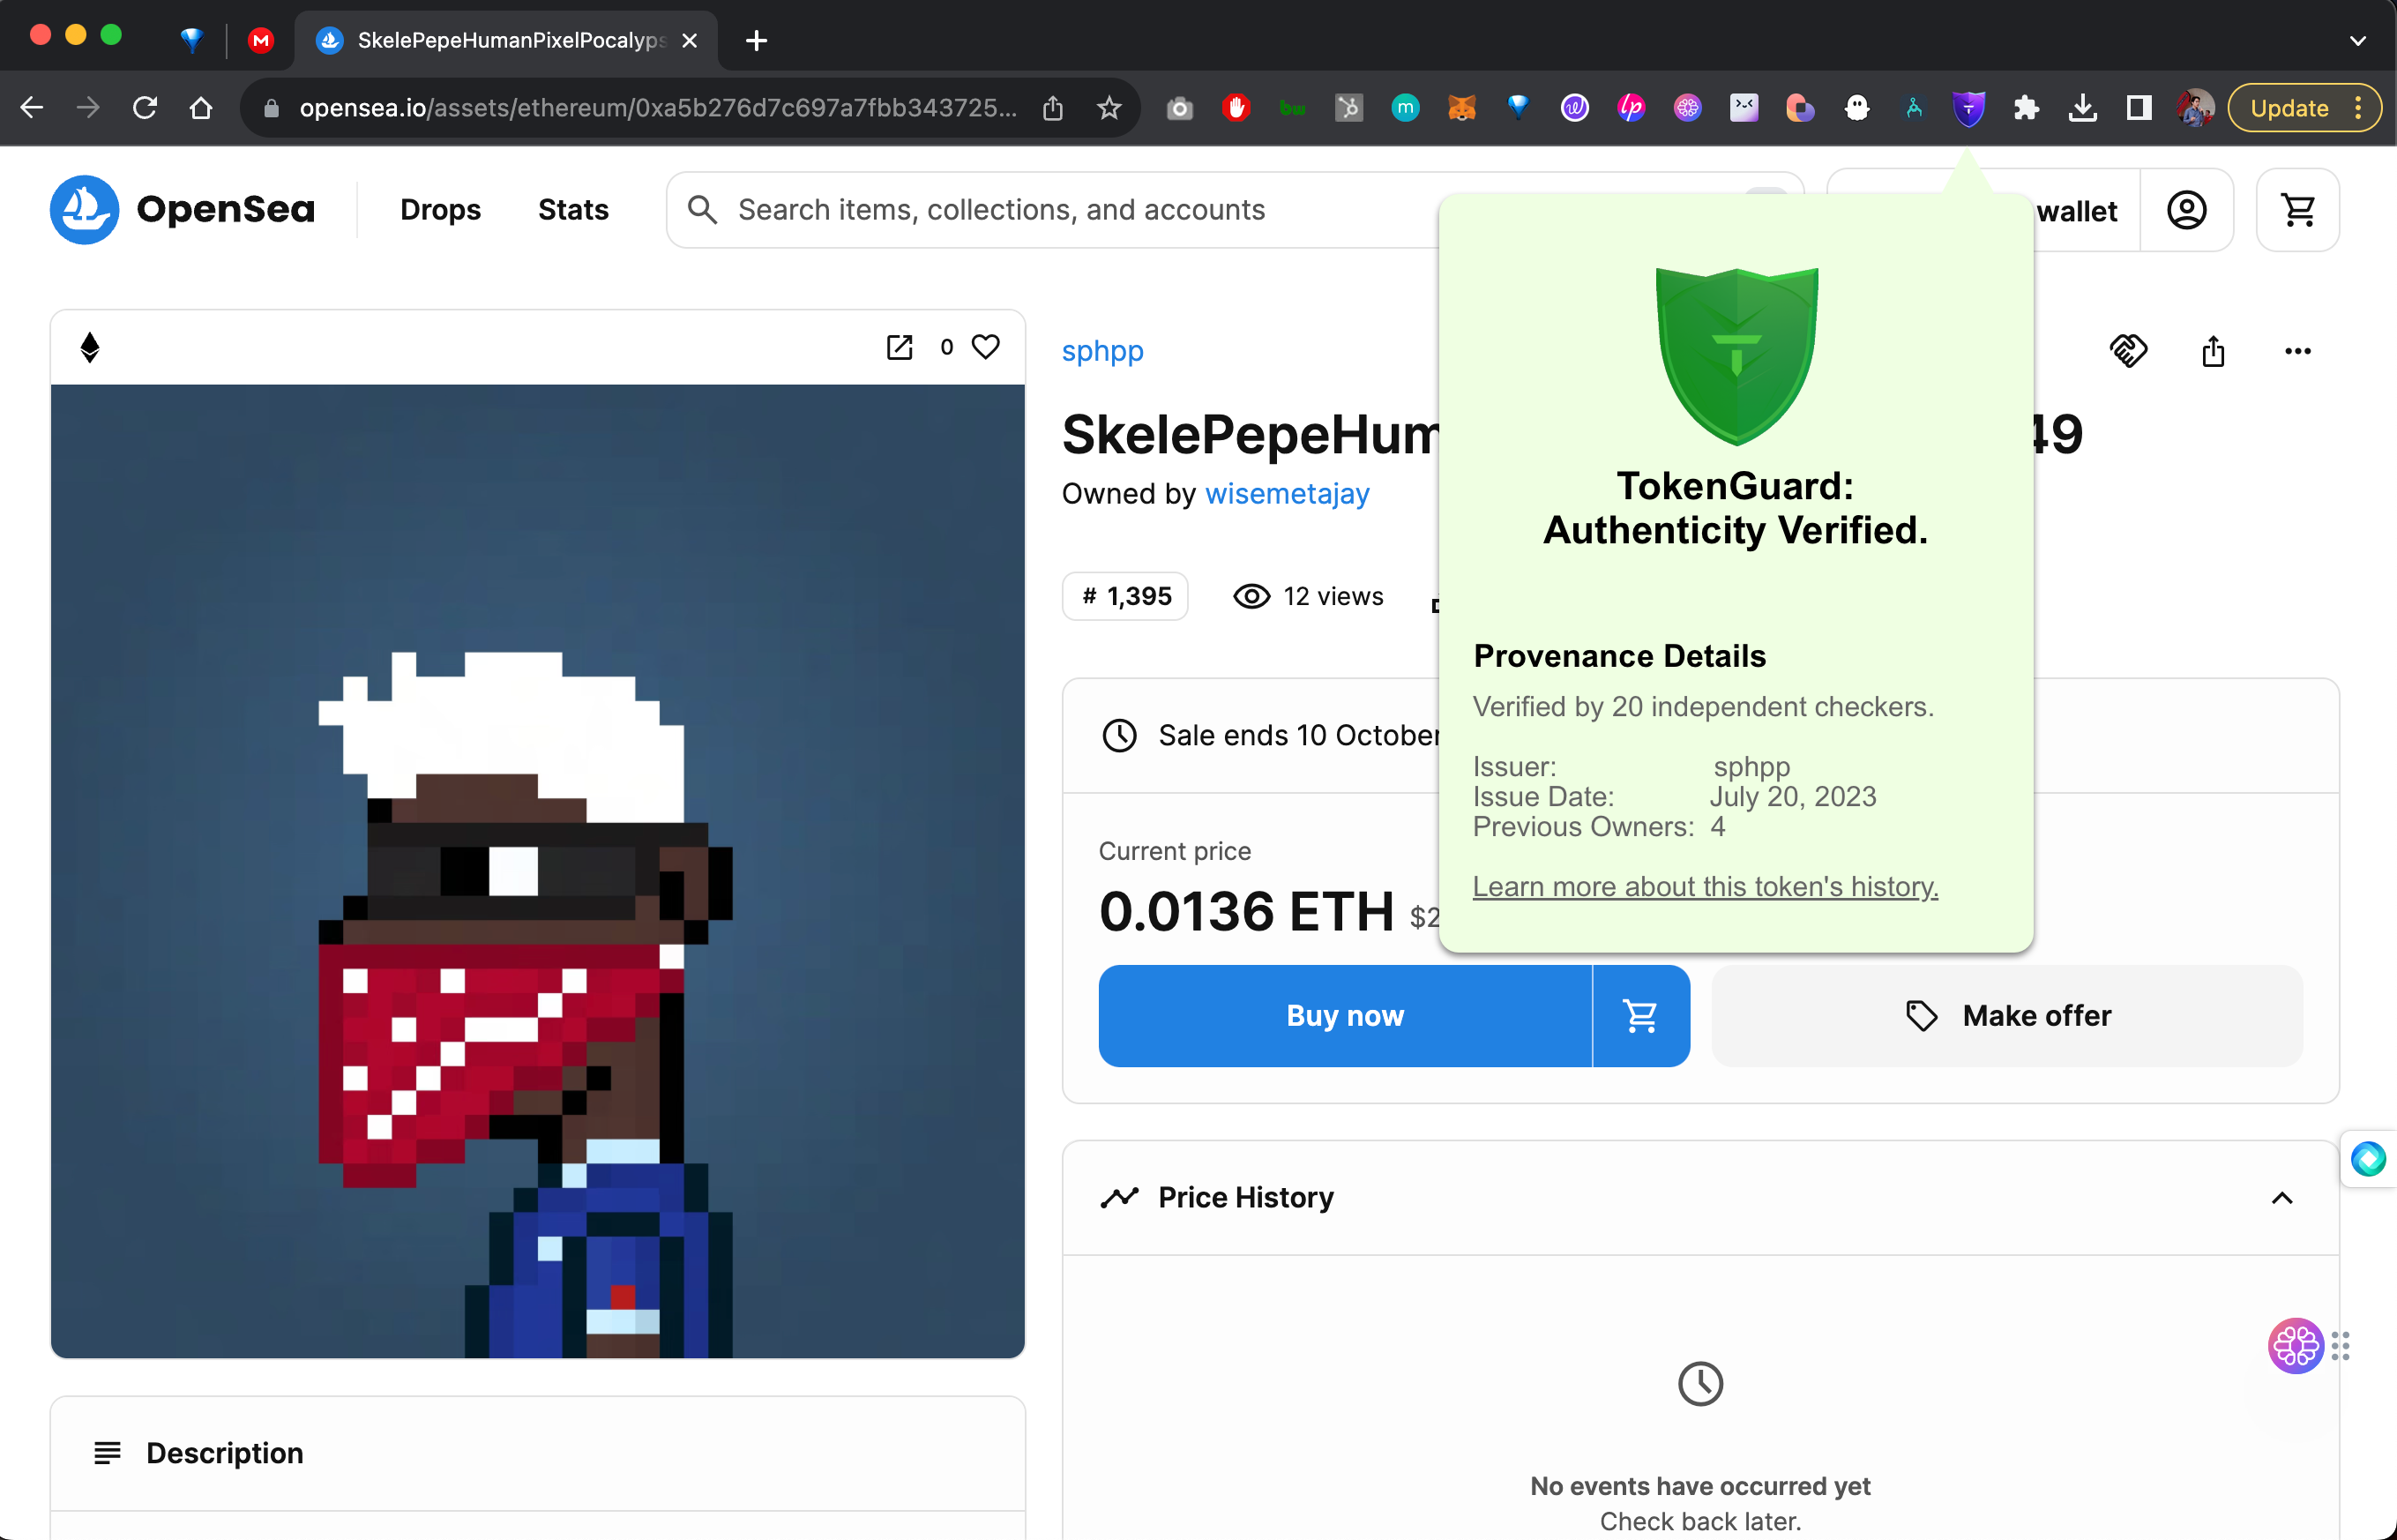Open the Stats menu item
Screen dimensions: 2397x1540
[572, 210]
